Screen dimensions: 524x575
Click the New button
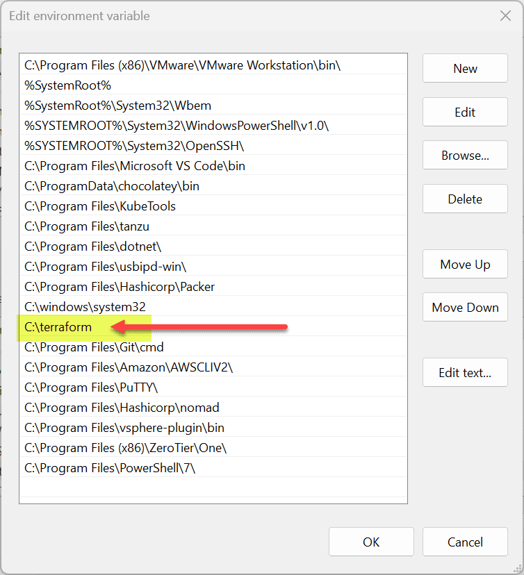pyautogui.click(x=465, y=69)
